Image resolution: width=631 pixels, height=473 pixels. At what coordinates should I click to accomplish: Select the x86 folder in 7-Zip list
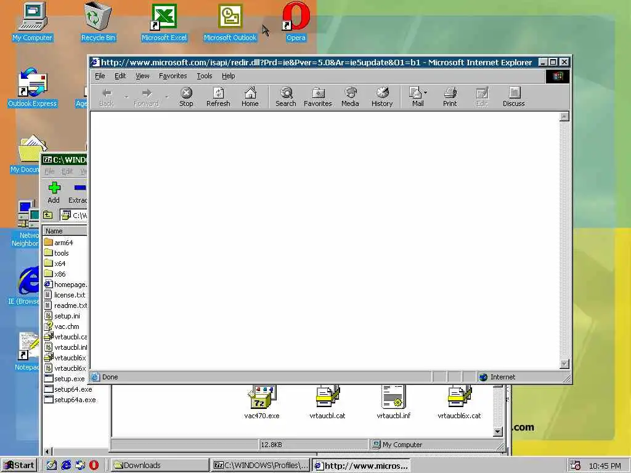point(55,274)
